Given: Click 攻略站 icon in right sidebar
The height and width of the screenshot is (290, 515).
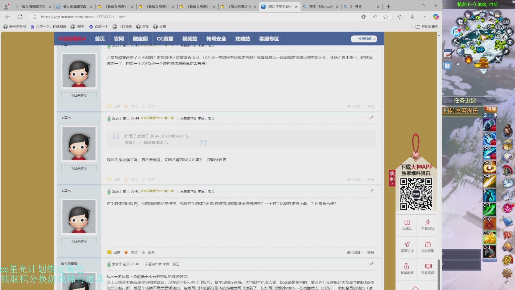Looking at the screenshot, I should coord(407,225).
